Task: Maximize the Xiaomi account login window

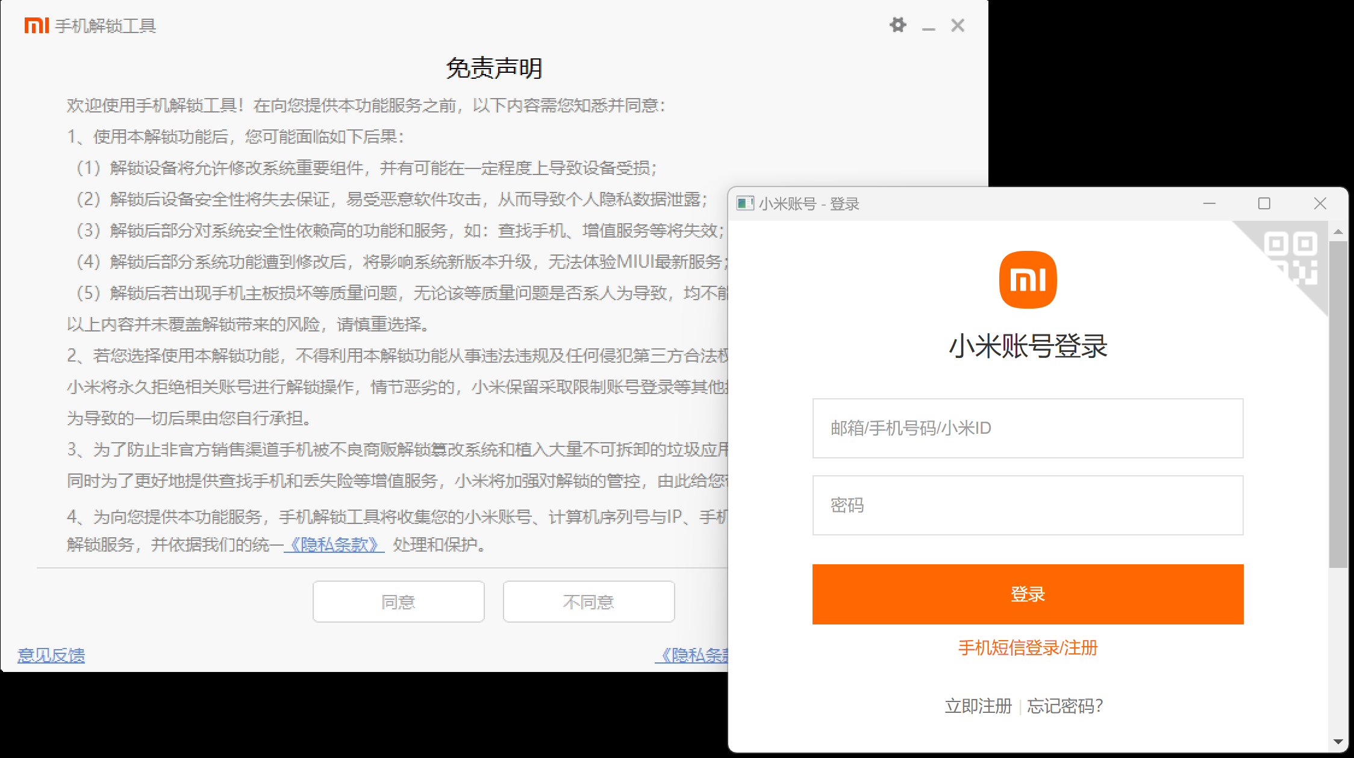Action: pos(1264,203)
